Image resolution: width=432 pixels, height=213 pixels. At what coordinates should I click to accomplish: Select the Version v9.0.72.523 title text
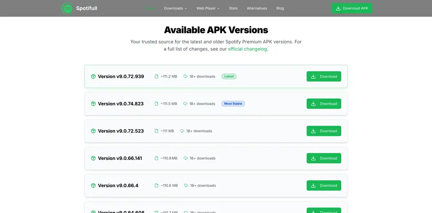[x=121, y=131]
